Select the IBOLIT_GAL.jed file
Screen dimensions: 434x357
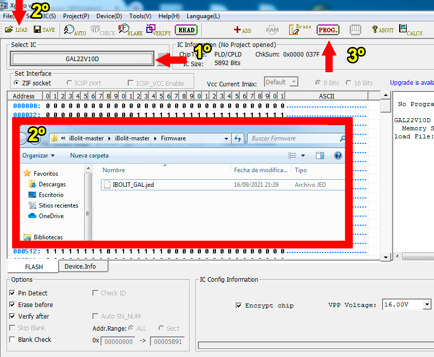(x=133, y=185)
